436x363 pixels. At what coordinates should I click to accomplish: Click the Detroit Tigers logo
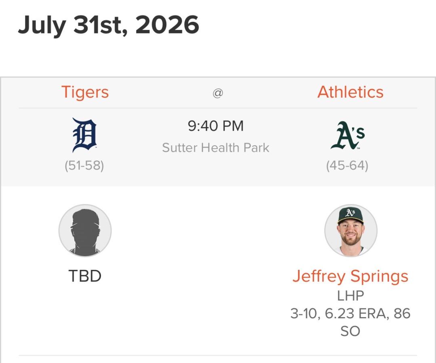point(84,135)
